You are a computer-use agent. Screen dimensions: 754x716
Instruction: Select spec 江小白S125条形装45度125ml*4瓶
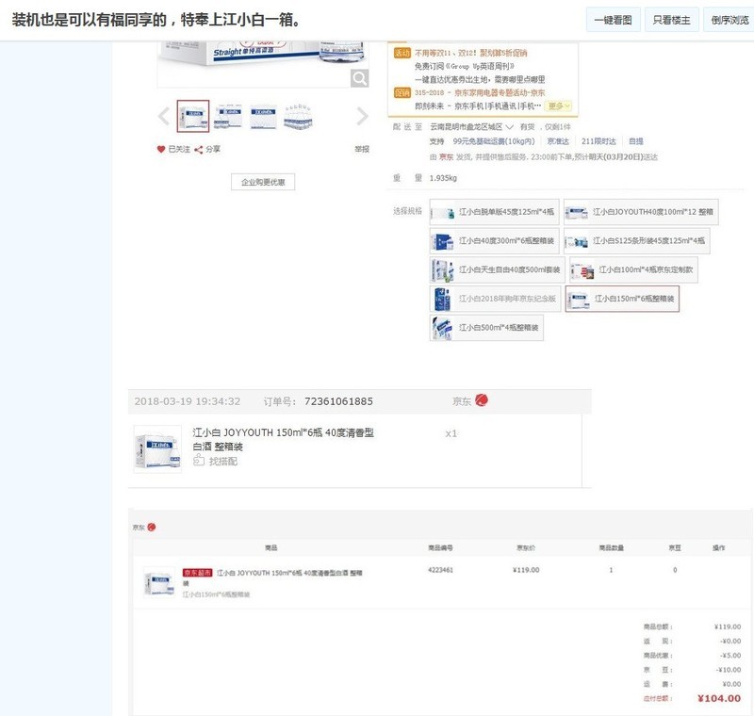637,241
